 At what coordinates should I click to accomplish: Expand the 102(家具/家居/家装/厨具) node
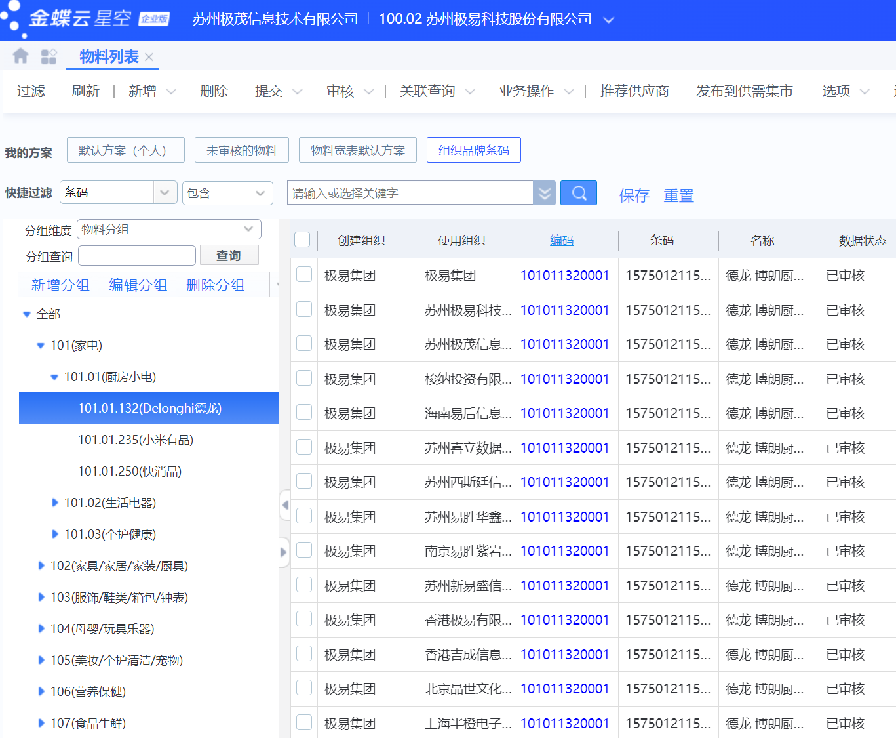click(41, 565)
